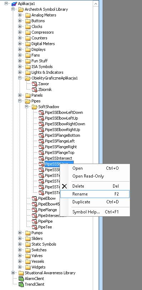Click the PipeSSFlangeTop symbol icon
142x290 pixels.
pyautogui.click(x=41, y=153)
